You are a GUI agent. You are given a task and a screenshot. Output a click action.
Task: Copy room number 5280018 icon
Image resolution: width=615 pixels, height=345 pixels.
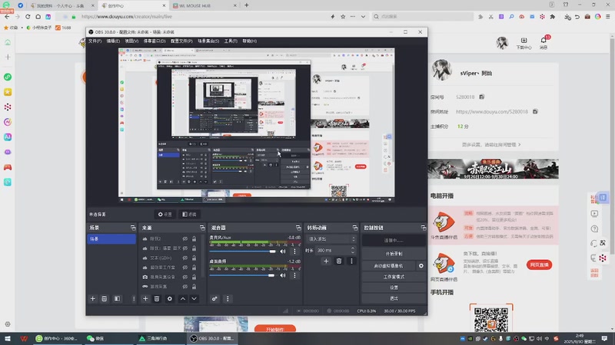(x=482, y=97)
